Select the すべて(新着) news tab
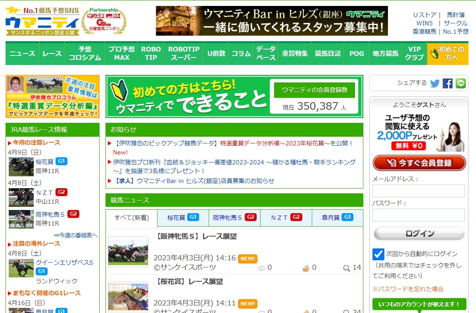476x313 pixels. click(x=132, y=218)
